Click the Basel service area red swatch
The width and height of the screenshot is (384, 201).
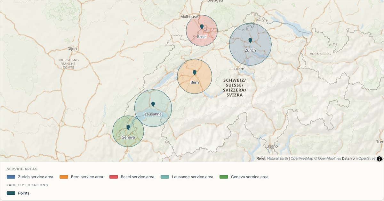point(114,177)
